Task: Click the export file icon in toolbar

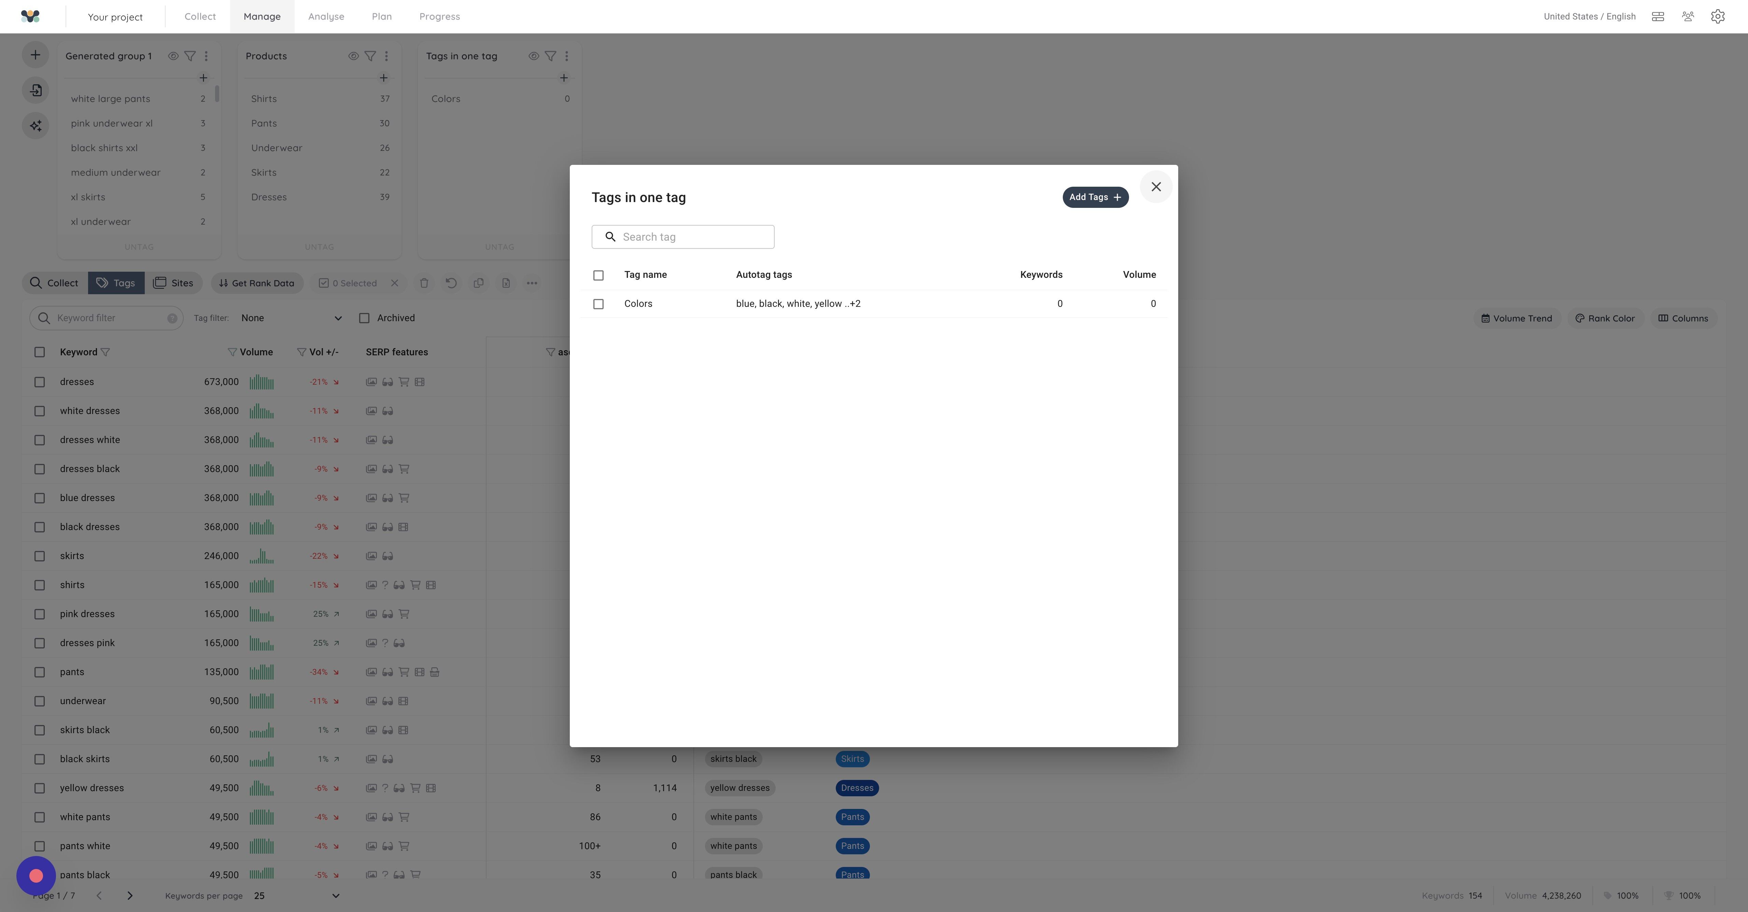Action: 506,283
